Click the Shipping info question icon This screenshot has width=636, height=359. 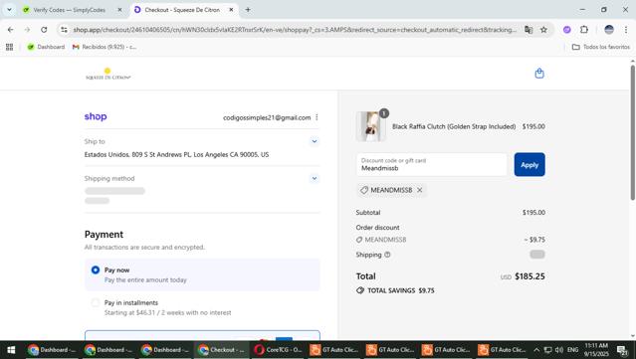[387, 255]
